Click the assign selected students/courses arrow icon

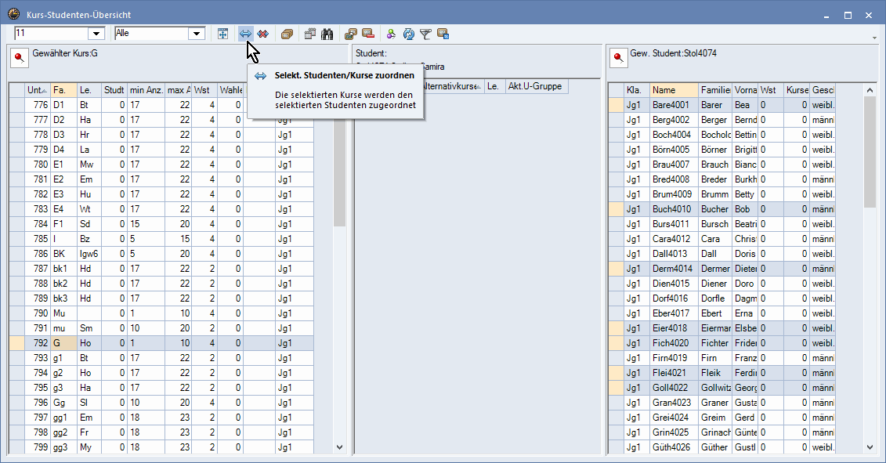pos(245,34)
